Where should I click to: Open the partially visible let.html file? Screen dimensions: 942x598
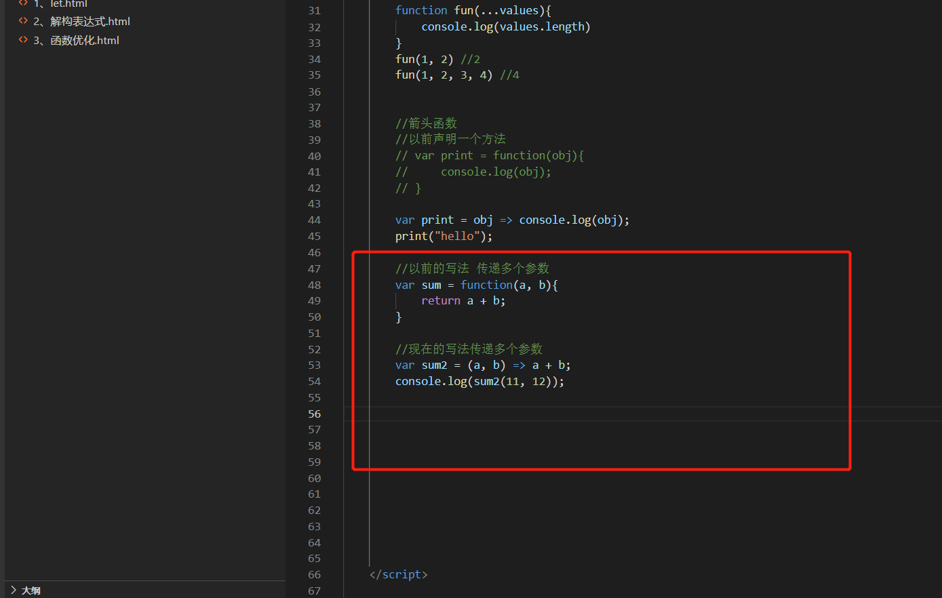(60, 3)
